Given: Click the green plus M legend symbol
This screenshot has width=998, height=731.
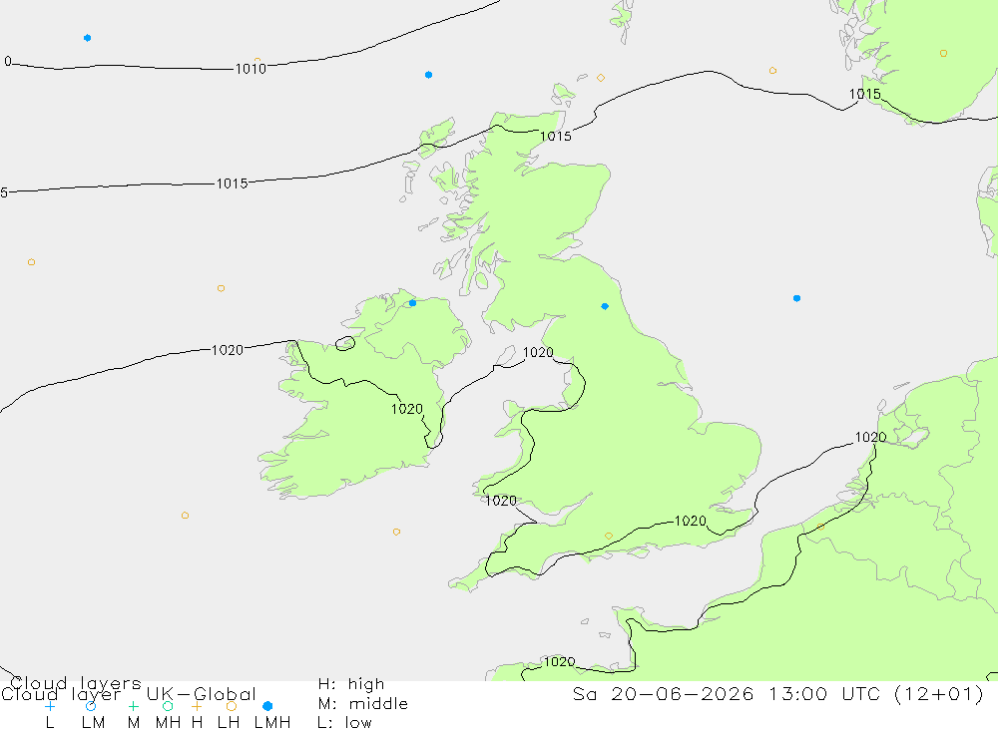Looking at the screenshot, I should click(x=133, y=706).
